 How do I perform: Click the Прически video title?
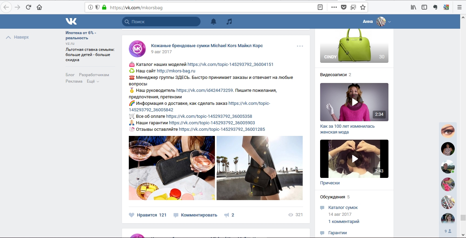330,183
